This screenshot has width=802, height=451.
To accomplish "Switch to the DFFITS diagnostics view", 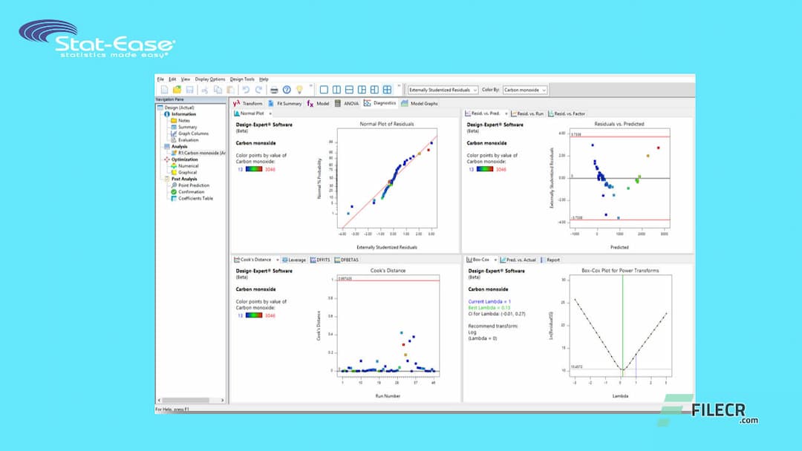I will [319, 258].
